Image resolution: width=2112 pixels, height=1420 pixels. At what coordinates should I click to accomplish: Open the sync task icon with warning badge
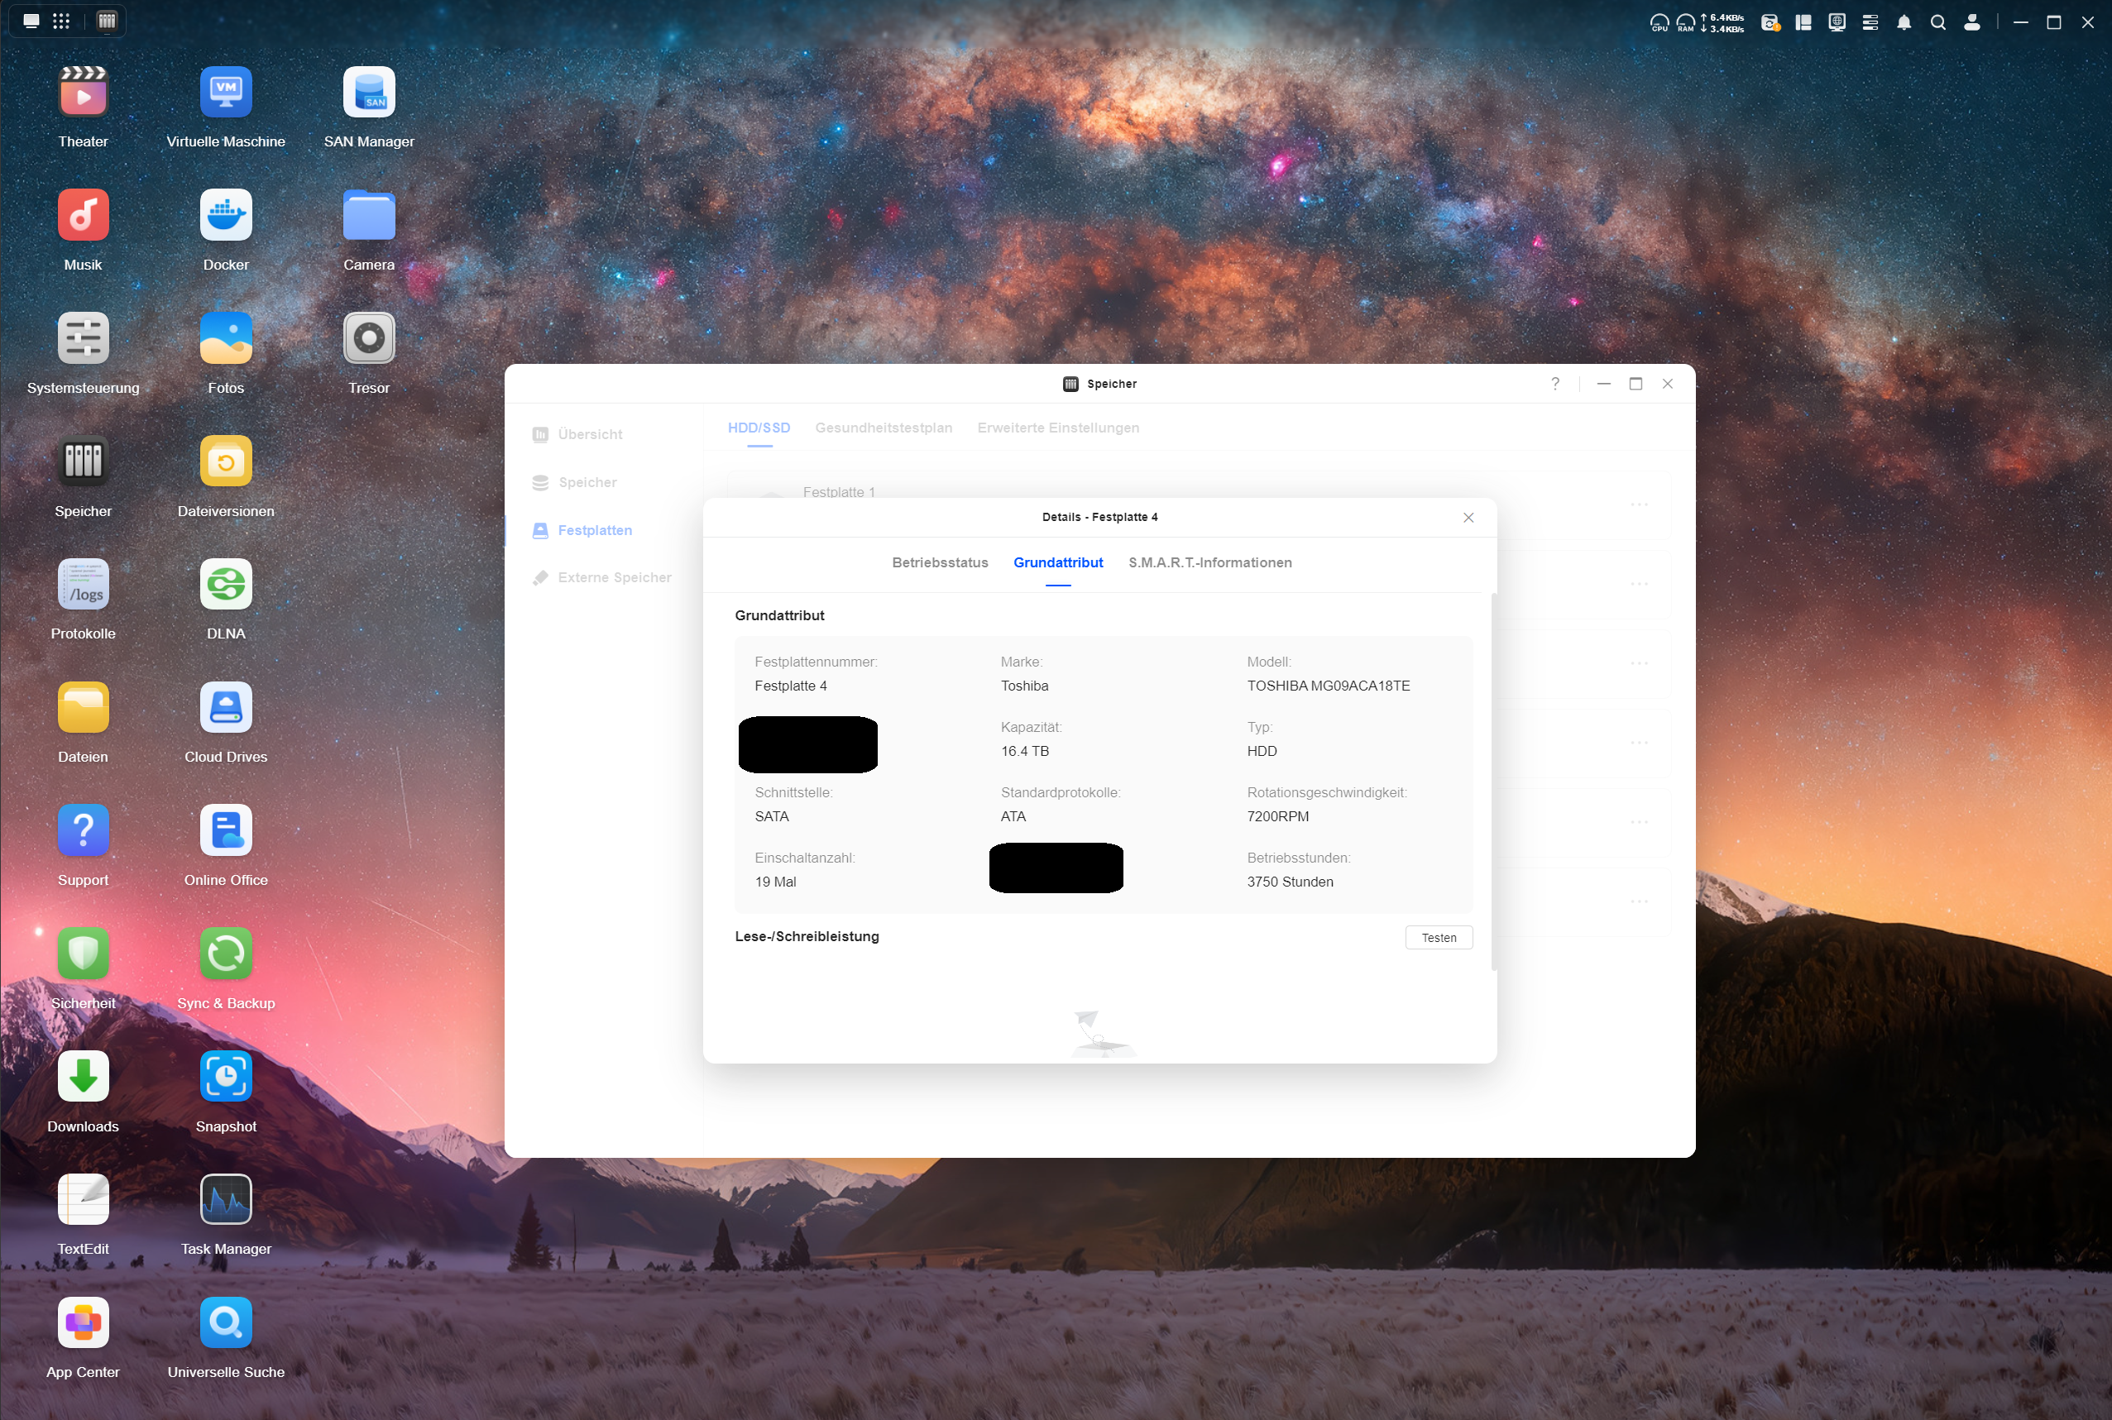click(x=1770, y=22)
